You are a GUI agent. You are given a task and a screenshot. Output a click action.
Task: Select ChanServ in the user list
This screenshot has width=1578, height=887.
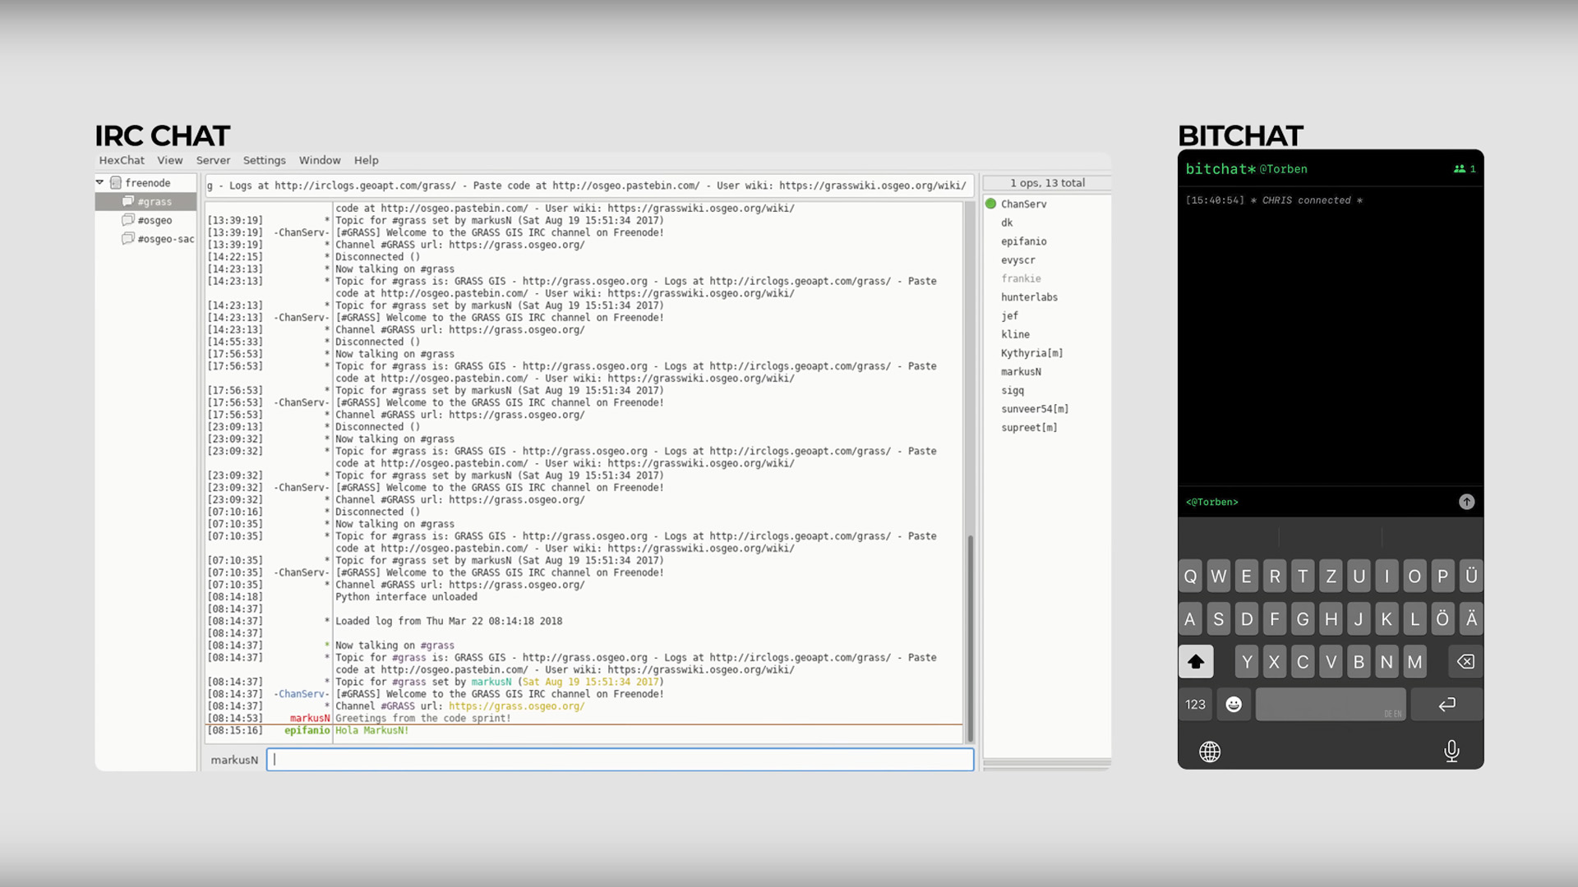click(x=1023, y=204)
